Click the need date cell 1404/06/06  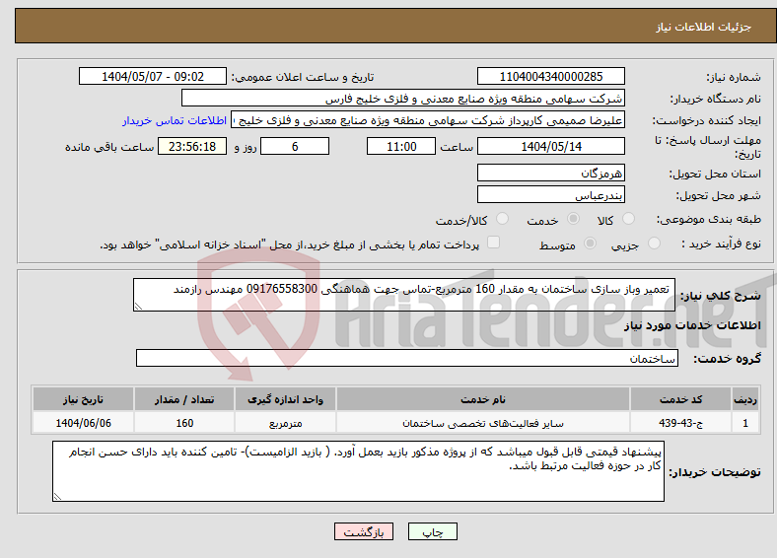[83, 423]
